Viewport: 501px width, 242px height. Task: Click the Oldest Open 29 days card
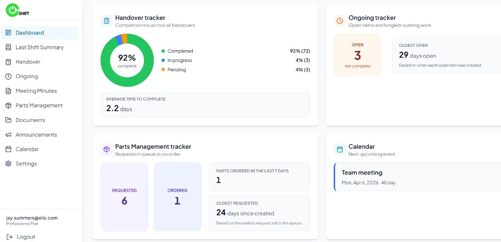click(446, 55)
